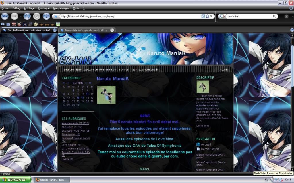Click the article's avatar thumbnail image
294x183 pixels.
point(106,95)
